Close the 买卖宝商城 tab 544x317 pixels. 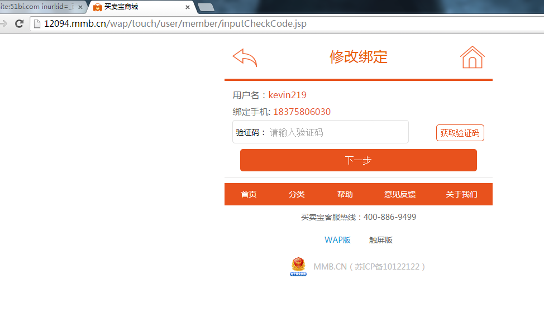click(x=187, y=7)
